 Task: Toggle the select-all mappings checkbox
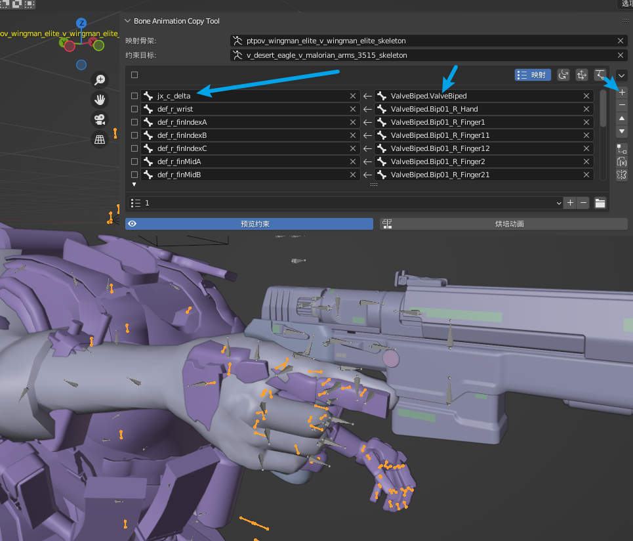pyautogui.click(x=134, y=75)
